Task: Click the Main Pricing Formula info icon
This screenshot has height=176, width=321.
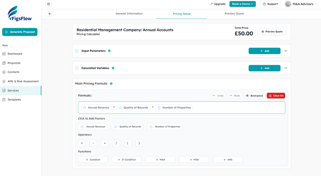Action: pyautogui.click(x=111, y=84)
